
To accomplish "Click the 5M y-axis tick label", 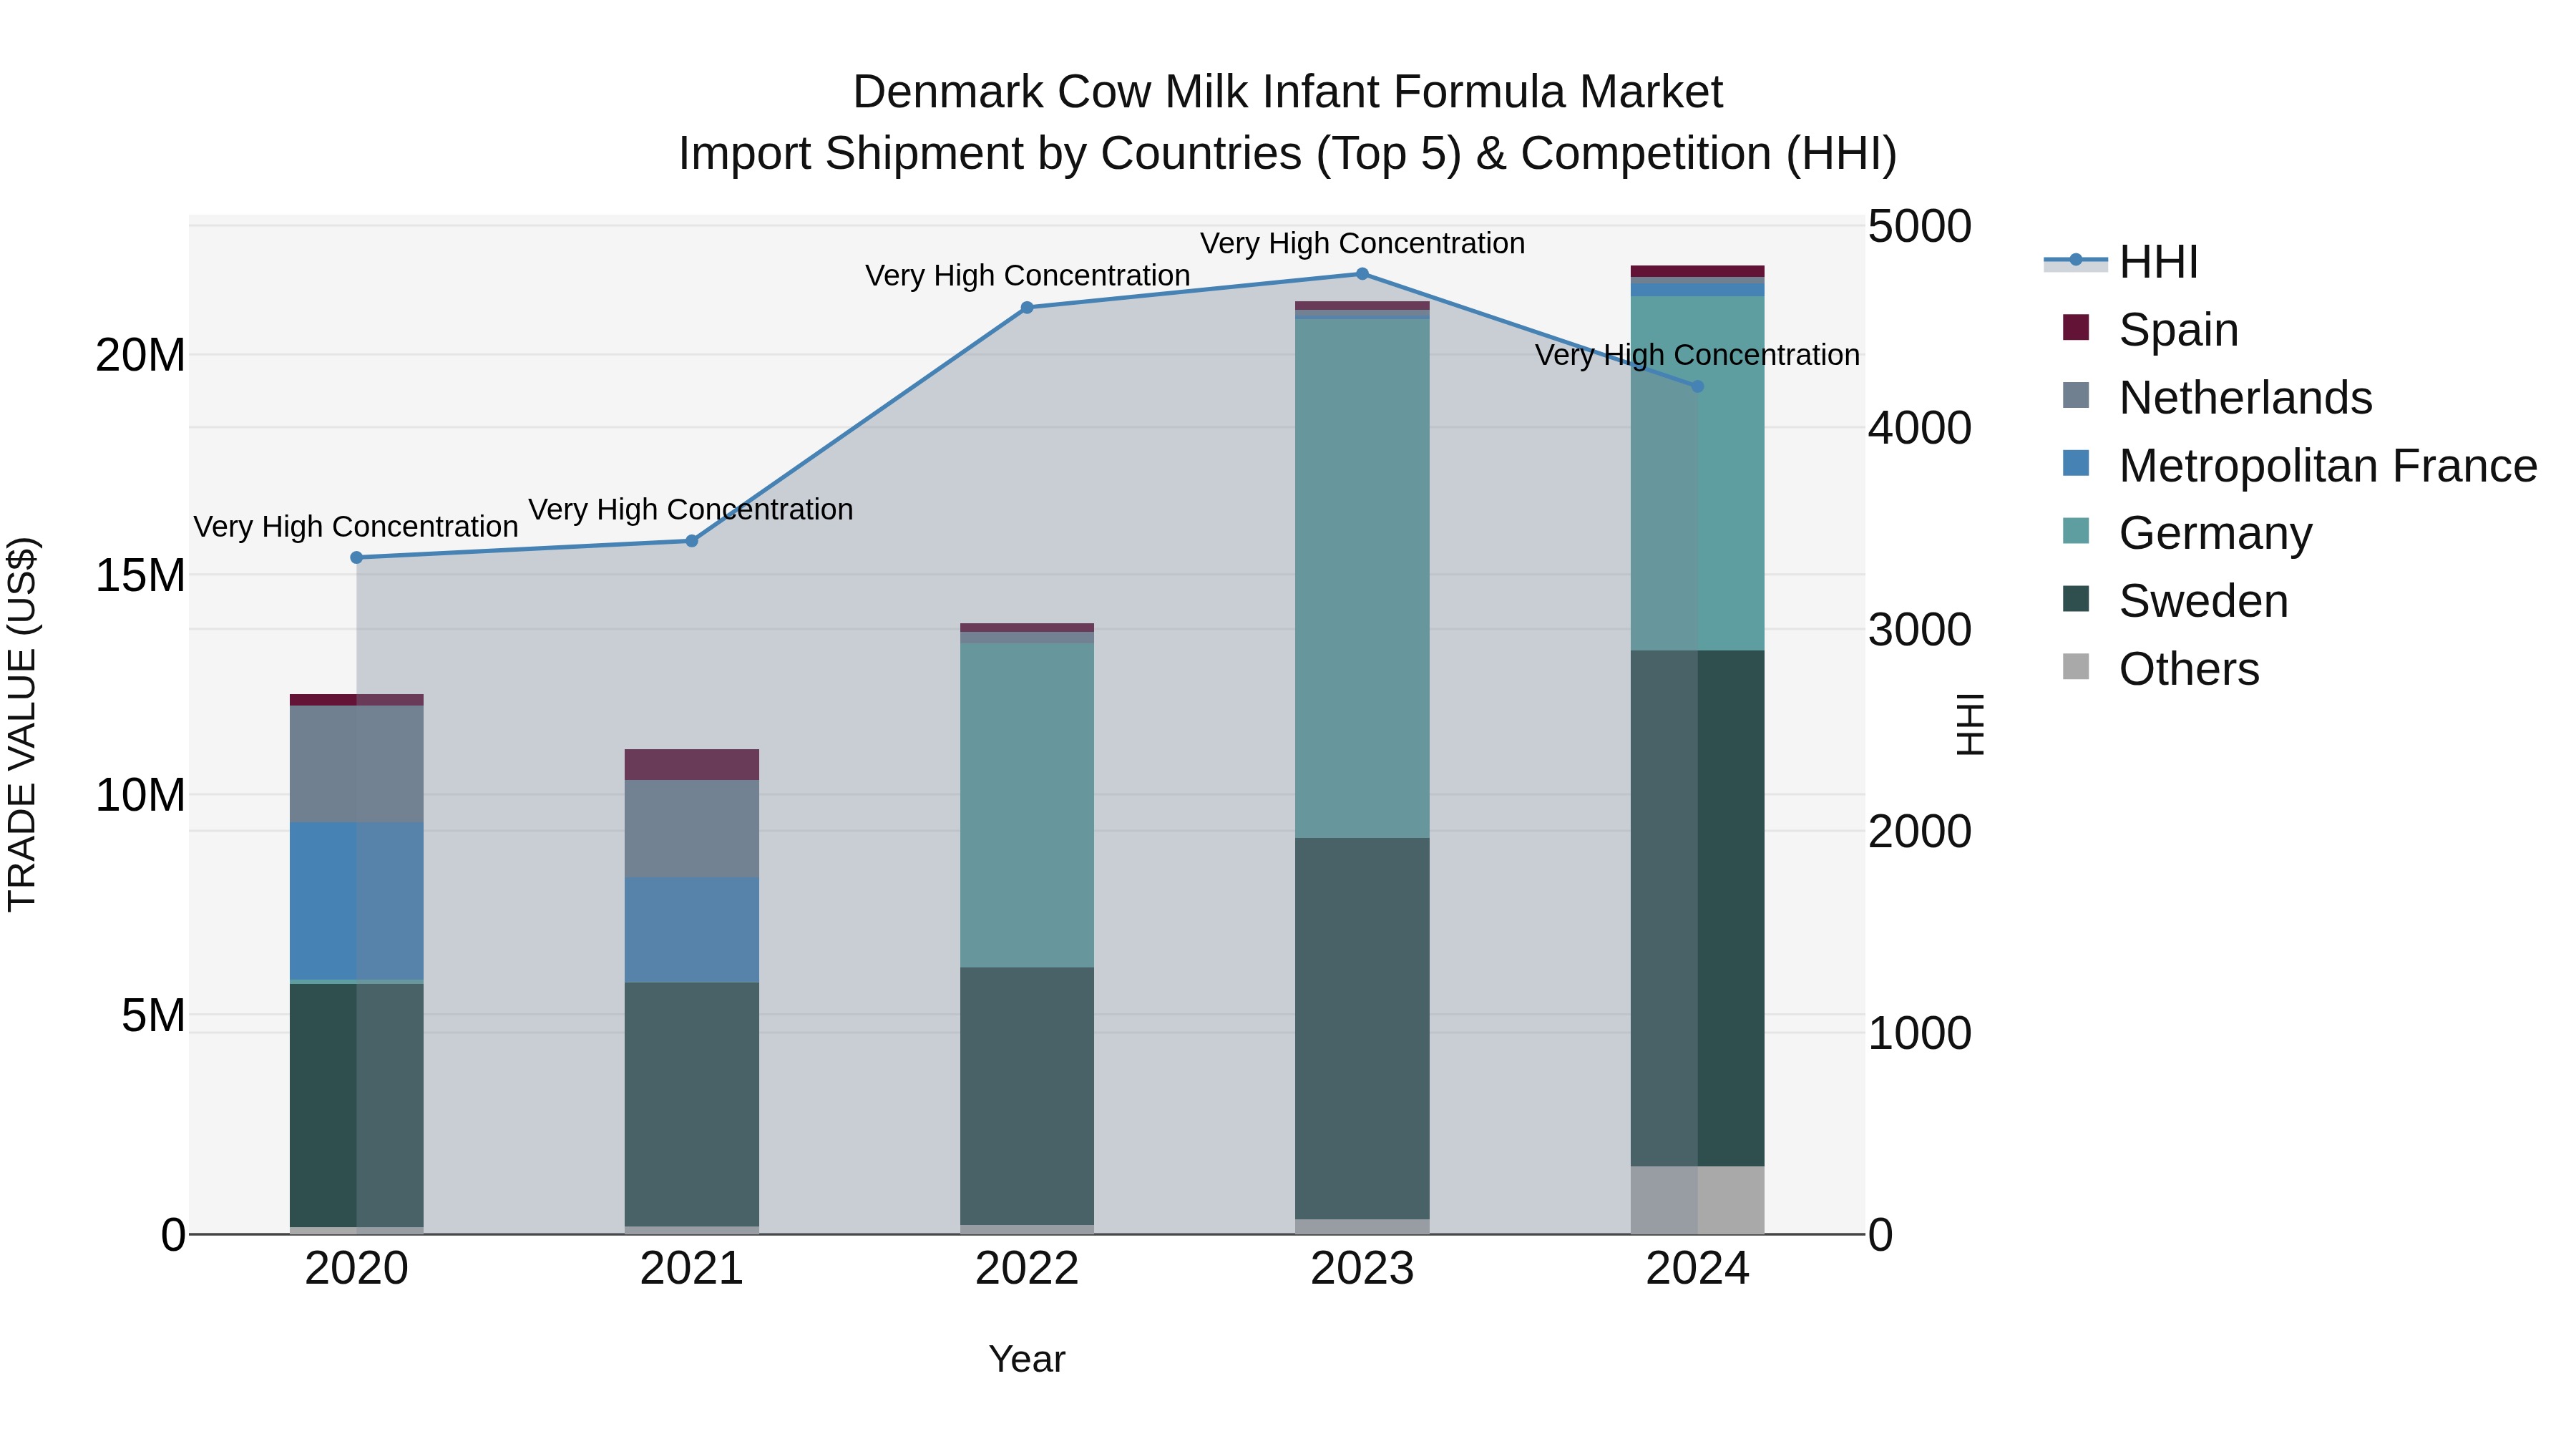I will click(x=154, y=1015).
